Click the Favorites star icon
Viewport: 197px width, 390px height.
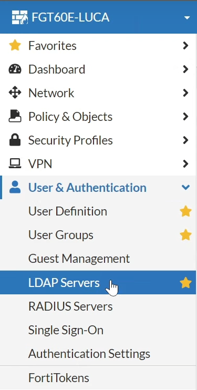(x=15, y=46)
